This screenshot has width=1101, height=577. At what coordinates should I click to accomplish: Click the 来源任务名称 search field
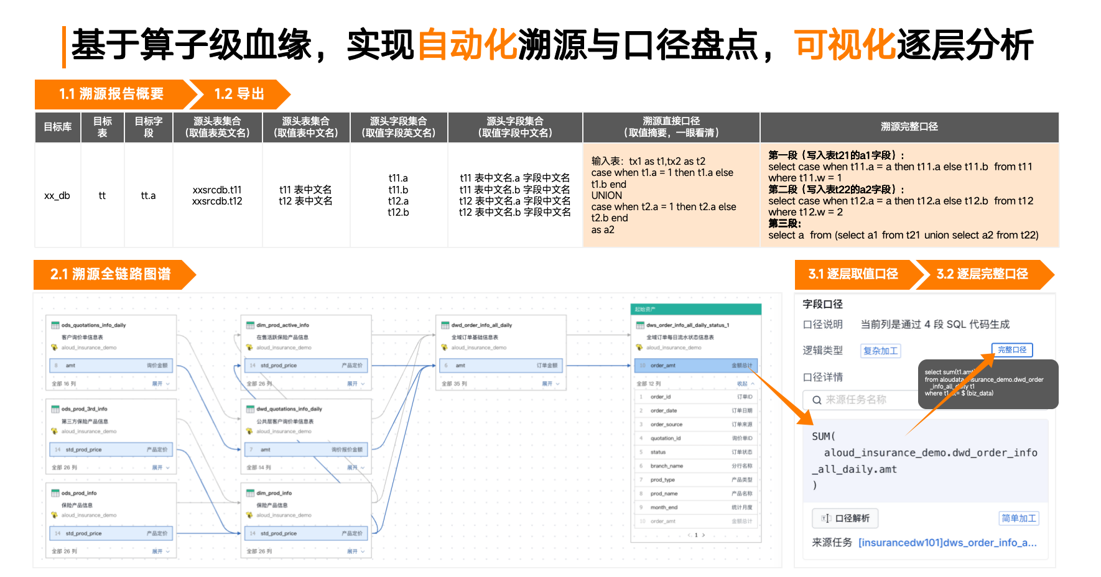(865, 400)
